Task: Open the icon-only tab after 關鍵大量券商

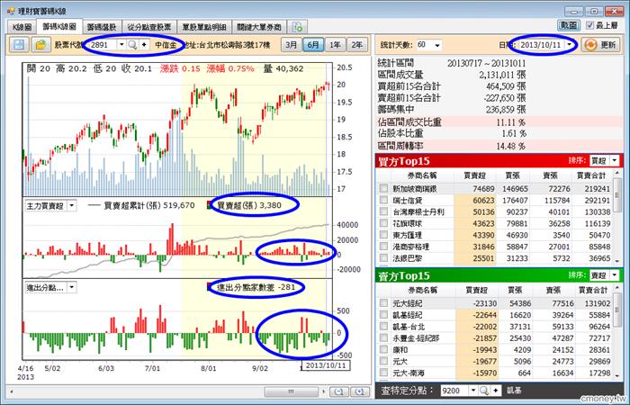Action: click(x=298, y=27)
